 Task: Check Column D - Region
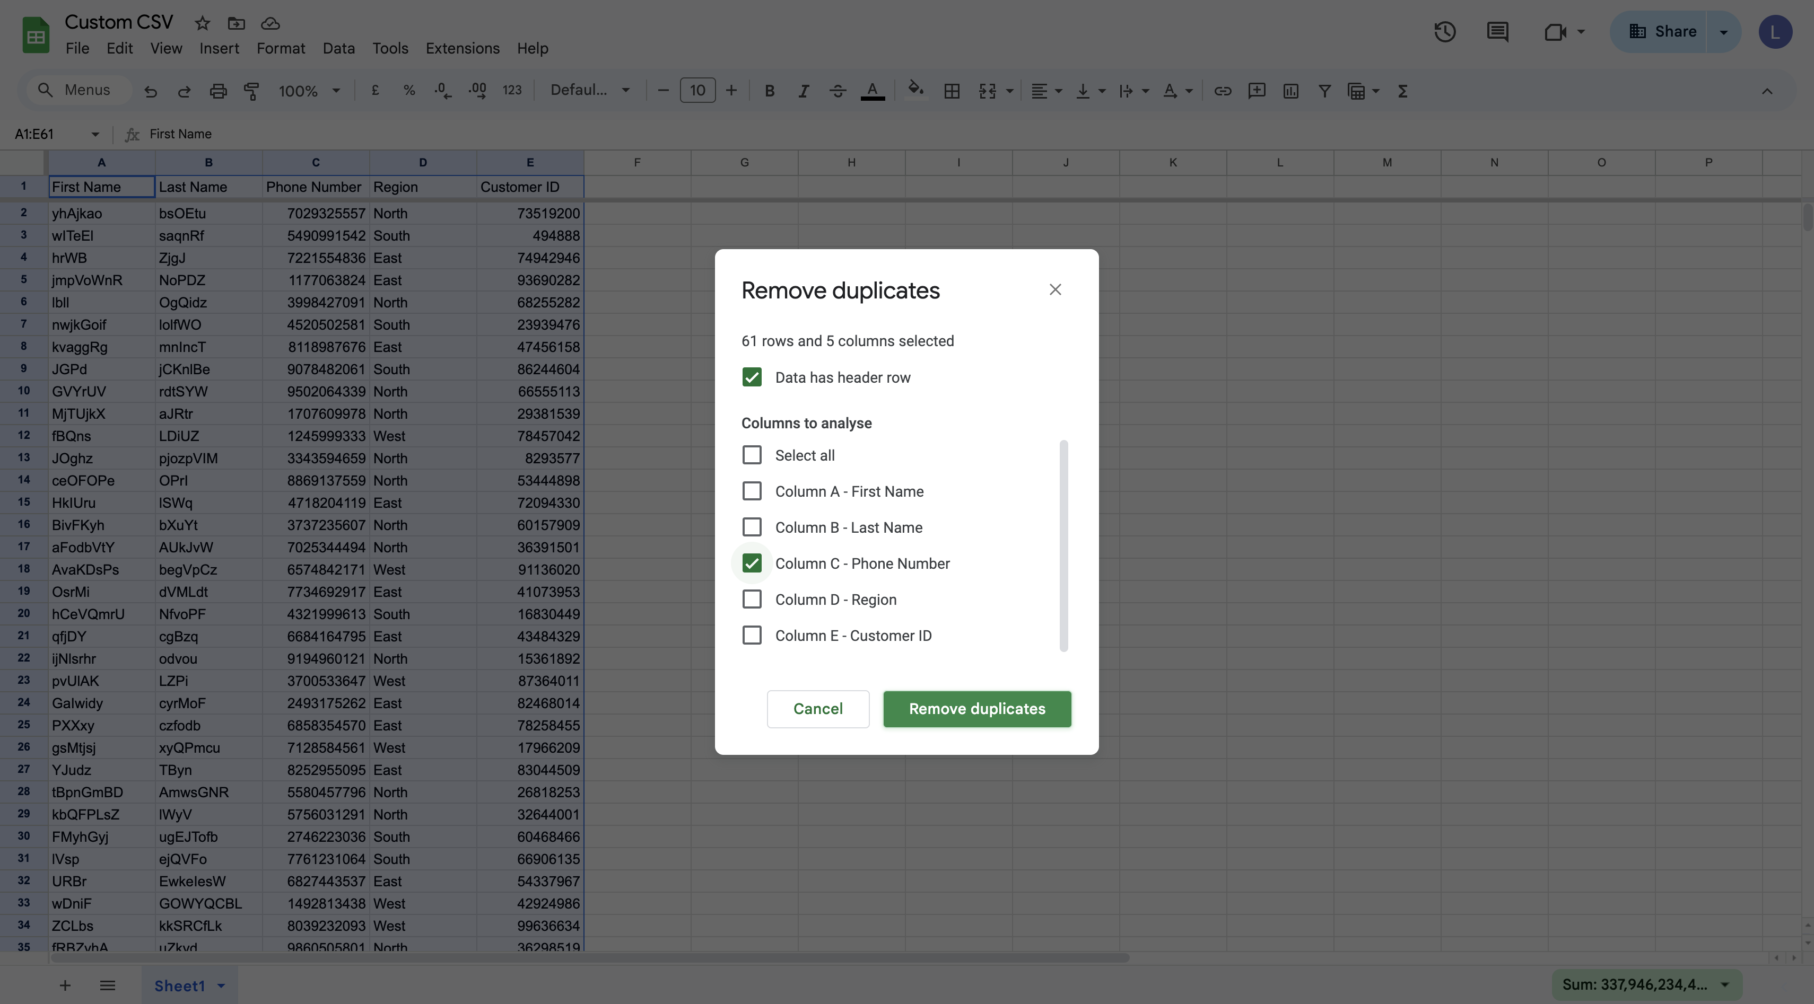(752, 600)
